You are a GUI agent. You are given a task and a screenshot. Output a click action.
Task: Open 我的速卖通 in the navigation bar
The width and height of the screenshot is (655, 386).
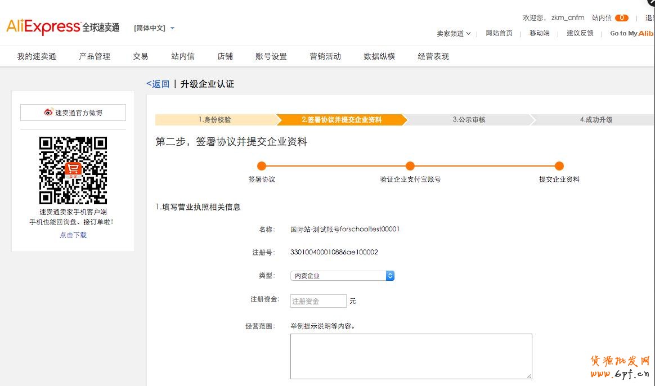click(37, 56)
